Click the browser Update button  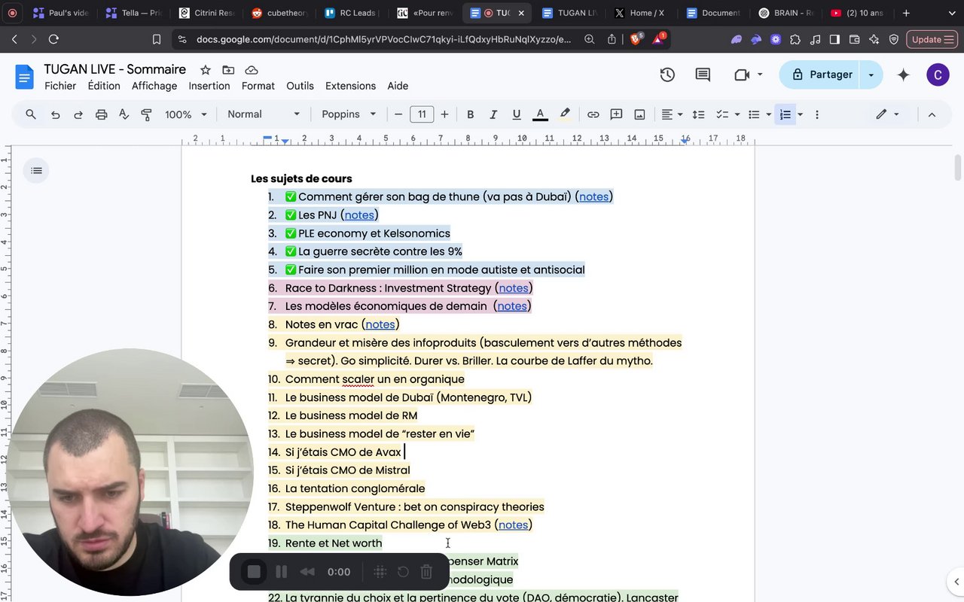932,39
